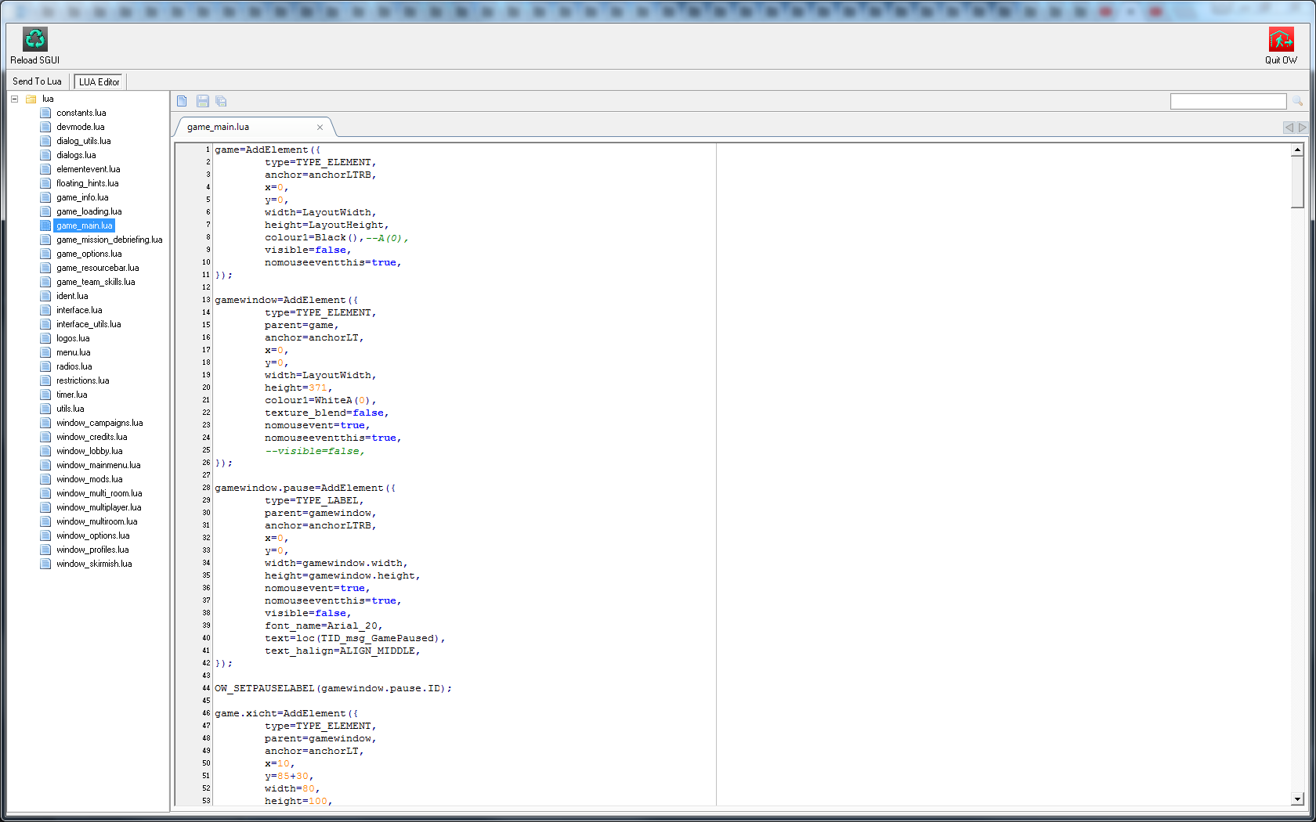Select window_campaigns.lua file

pos(99,423)
